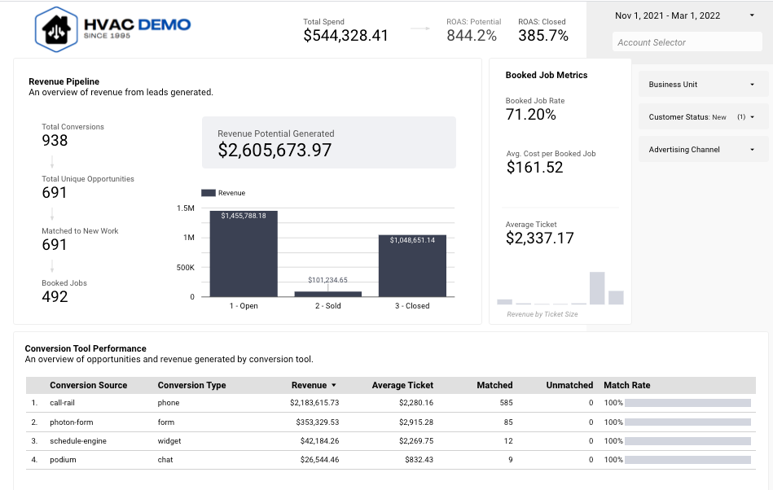The image size is (773, 490).
Task: Click the $26,544.46 revenue cell
Action: pyautogui.click(x=319, y=459)
